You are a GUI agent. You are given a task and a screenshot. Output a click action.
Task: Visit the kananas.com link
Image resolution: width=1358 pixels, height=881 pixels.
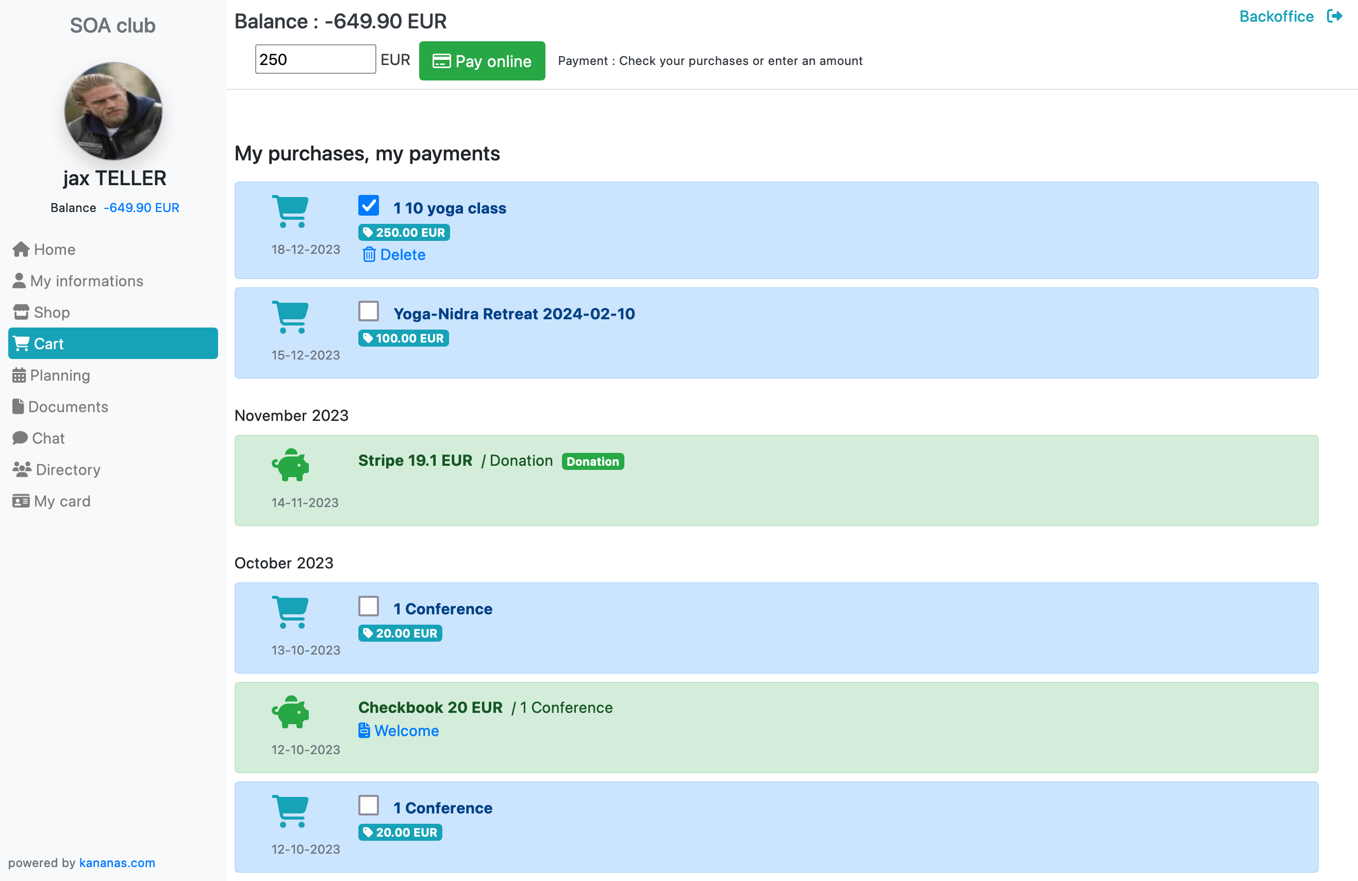[117, 863]
